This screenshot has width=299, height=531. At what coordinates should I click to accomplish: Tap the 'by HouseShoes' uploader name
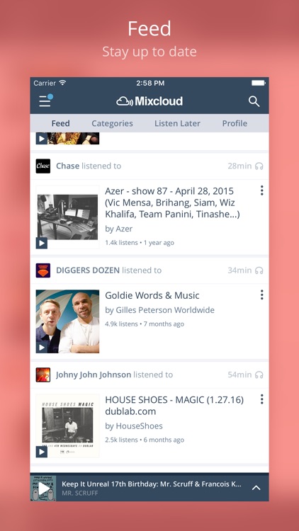pos(134,426)
